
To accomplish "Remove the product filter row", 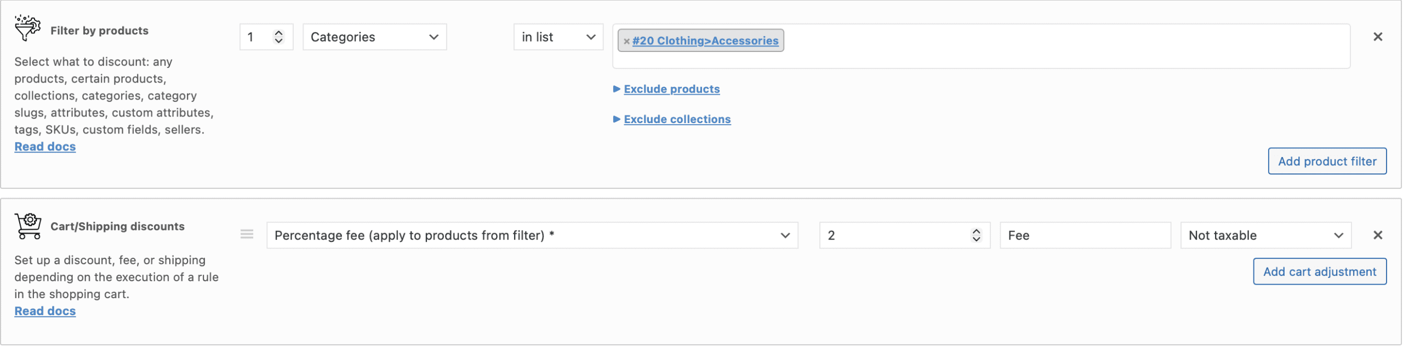I will 1377,37.
